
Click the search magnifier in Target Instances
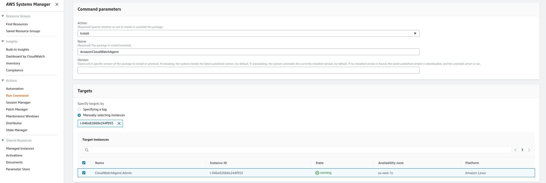pos(87,150)
